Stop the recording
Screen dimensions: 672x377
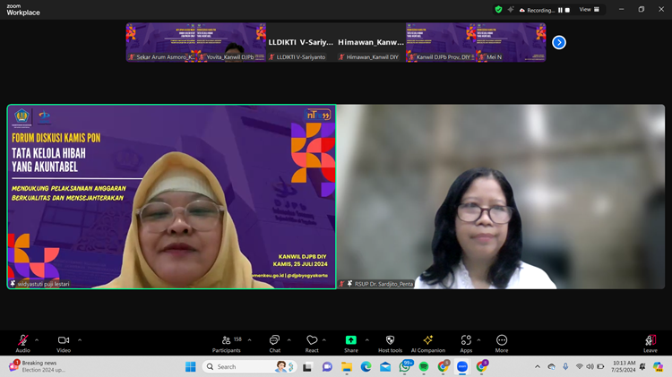click(x=568, y=10)
